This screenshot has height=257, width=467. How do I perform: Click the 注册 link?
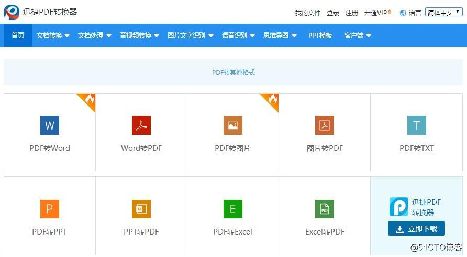click(351, 13)
